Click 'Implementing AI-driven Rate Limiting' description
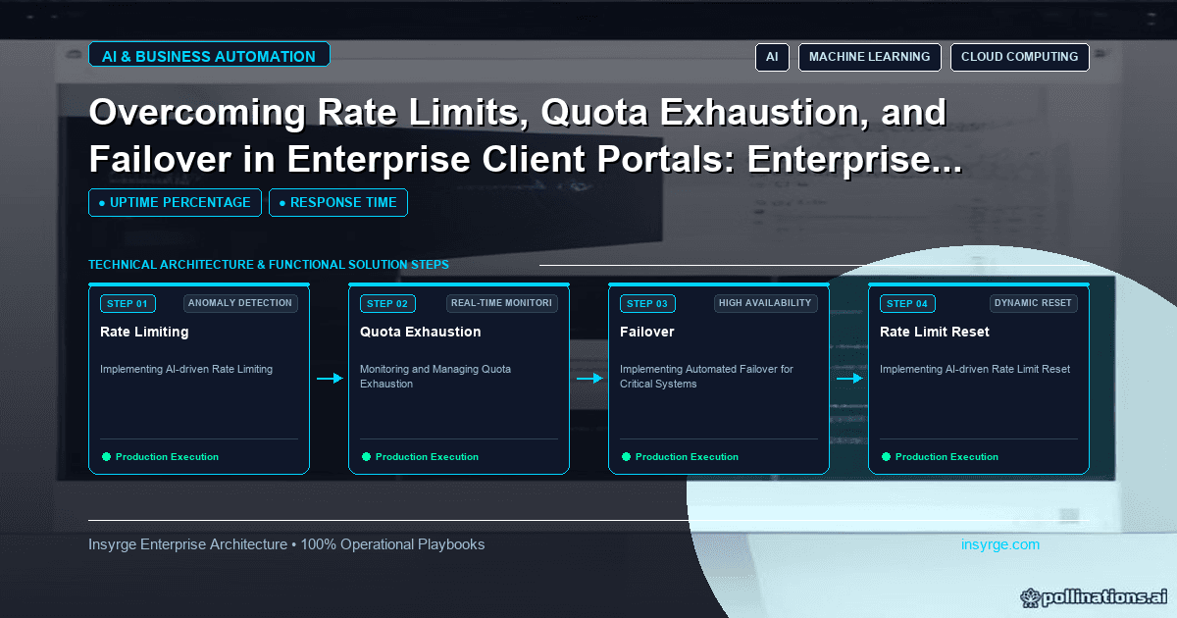The image size is (1177, 618). pyautogui.click(x=186, y=370)
